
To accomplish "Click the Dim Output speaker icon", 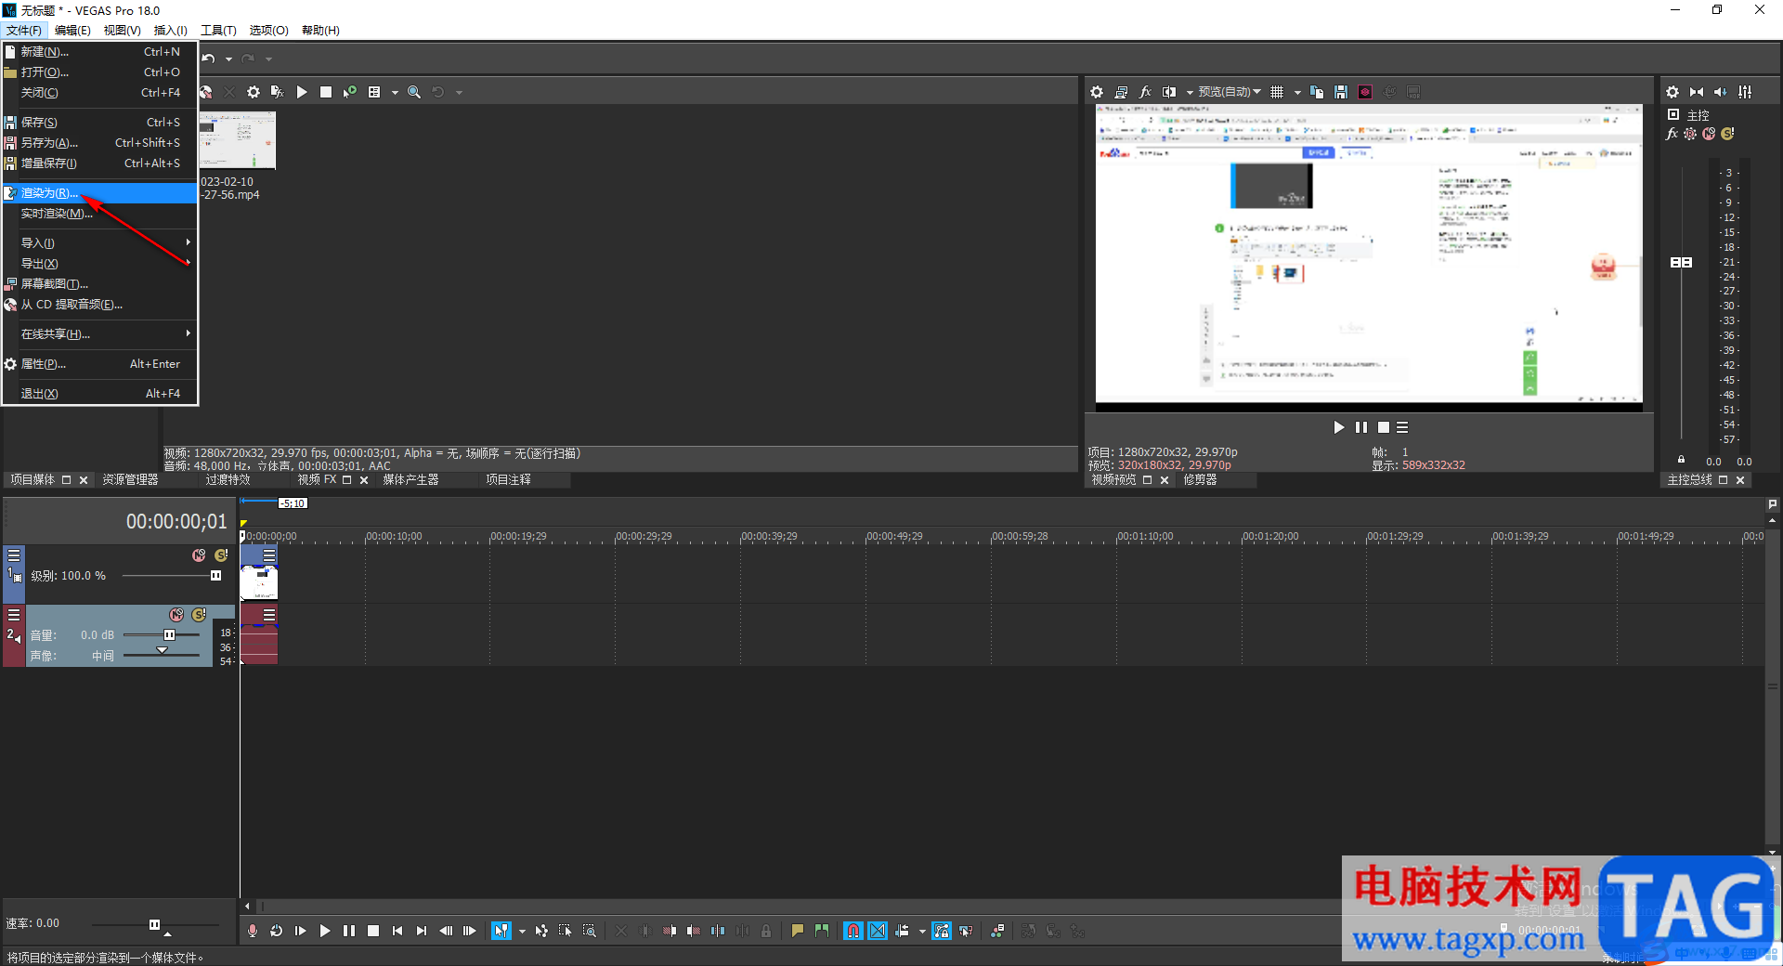I will (1721, 92).
